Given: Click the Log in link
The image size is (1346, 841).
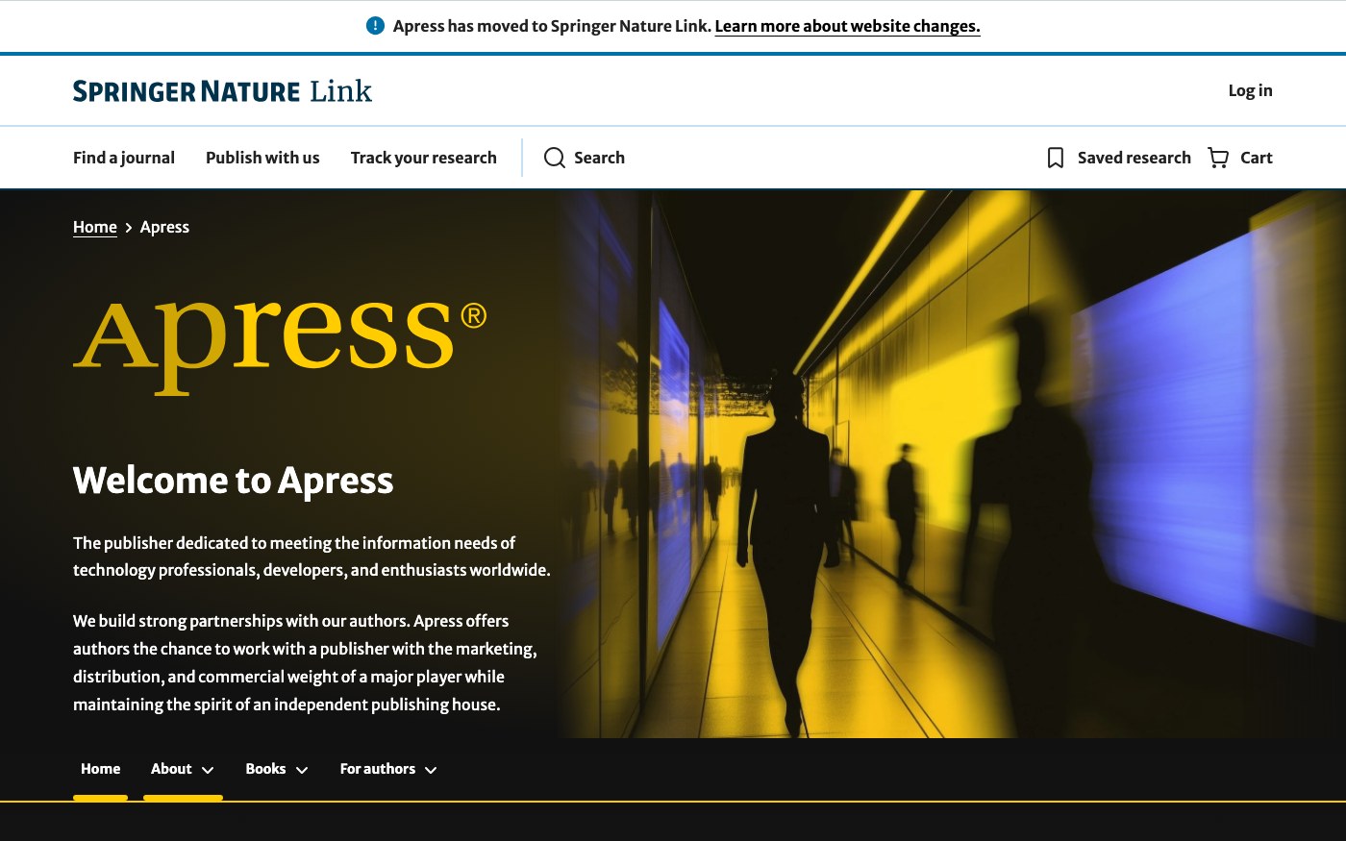Looking at the screenshot, I should point(1250,90).
